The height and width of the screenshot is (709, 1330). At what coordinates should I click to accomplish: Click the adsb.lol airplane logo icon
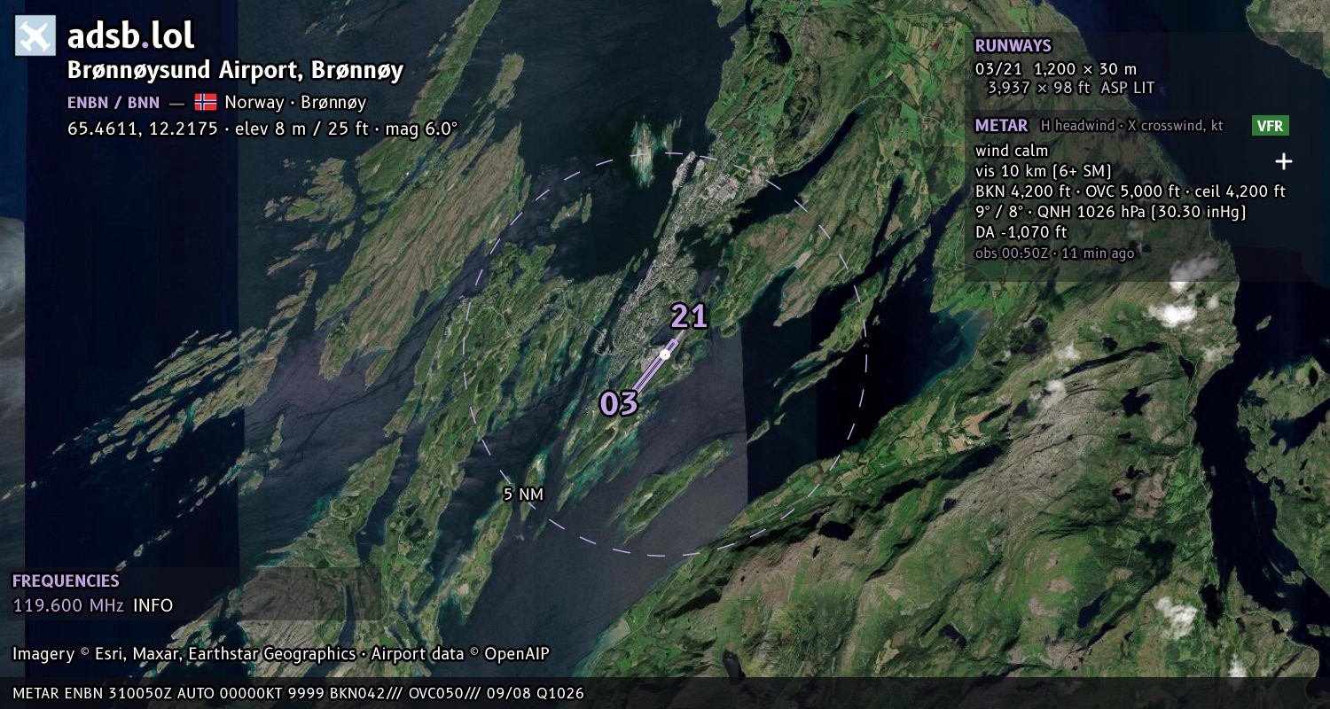[35, 35]
